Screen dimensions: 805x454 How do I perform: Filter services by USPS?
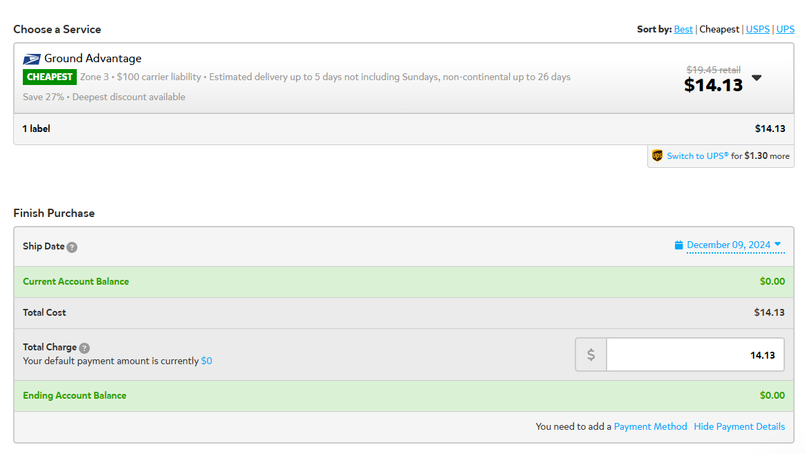[758, 29]
